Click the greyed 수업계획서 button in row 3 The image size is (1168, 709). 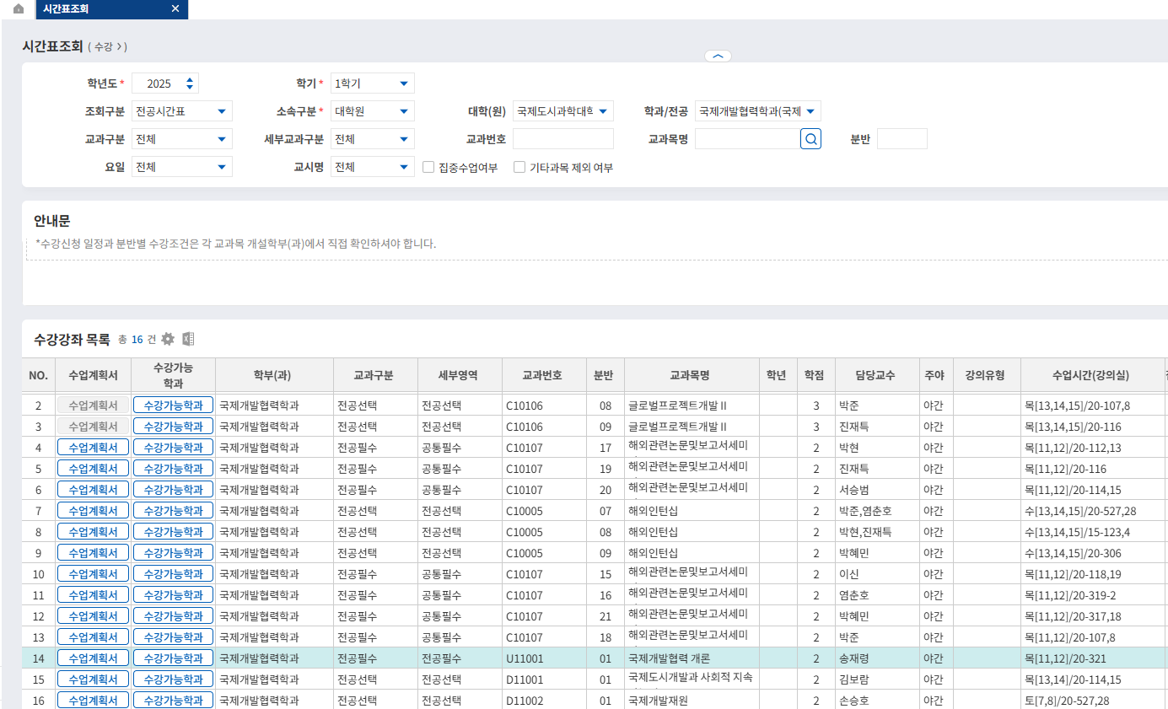click(x=93, y=427)
